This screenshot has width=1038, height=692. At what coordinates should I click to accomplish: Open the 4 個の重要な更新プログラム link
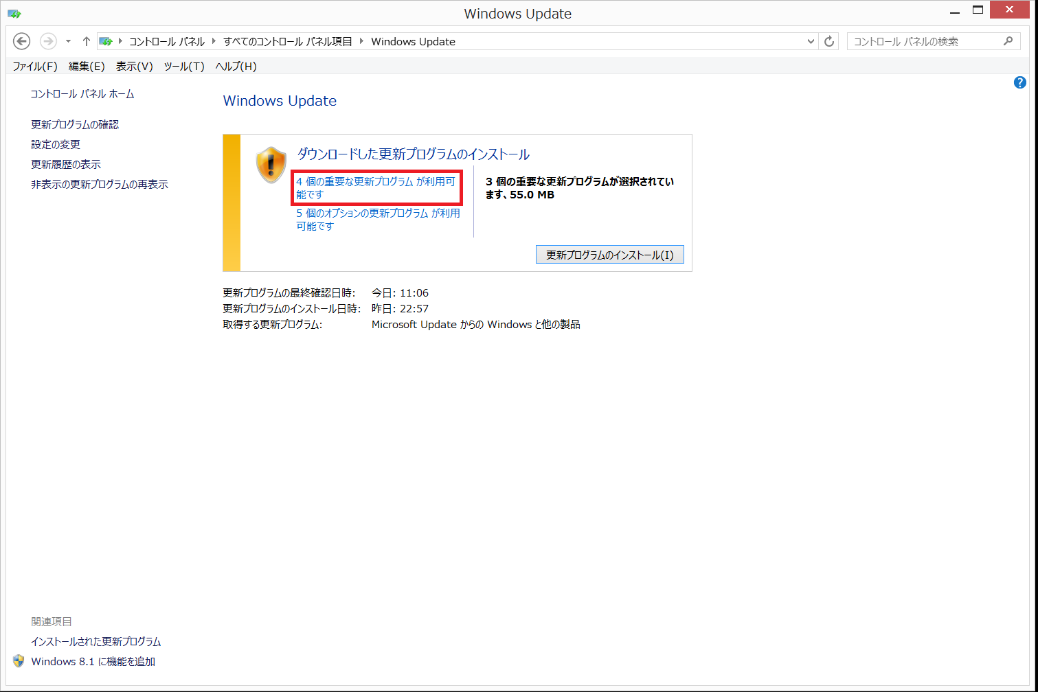375,187
